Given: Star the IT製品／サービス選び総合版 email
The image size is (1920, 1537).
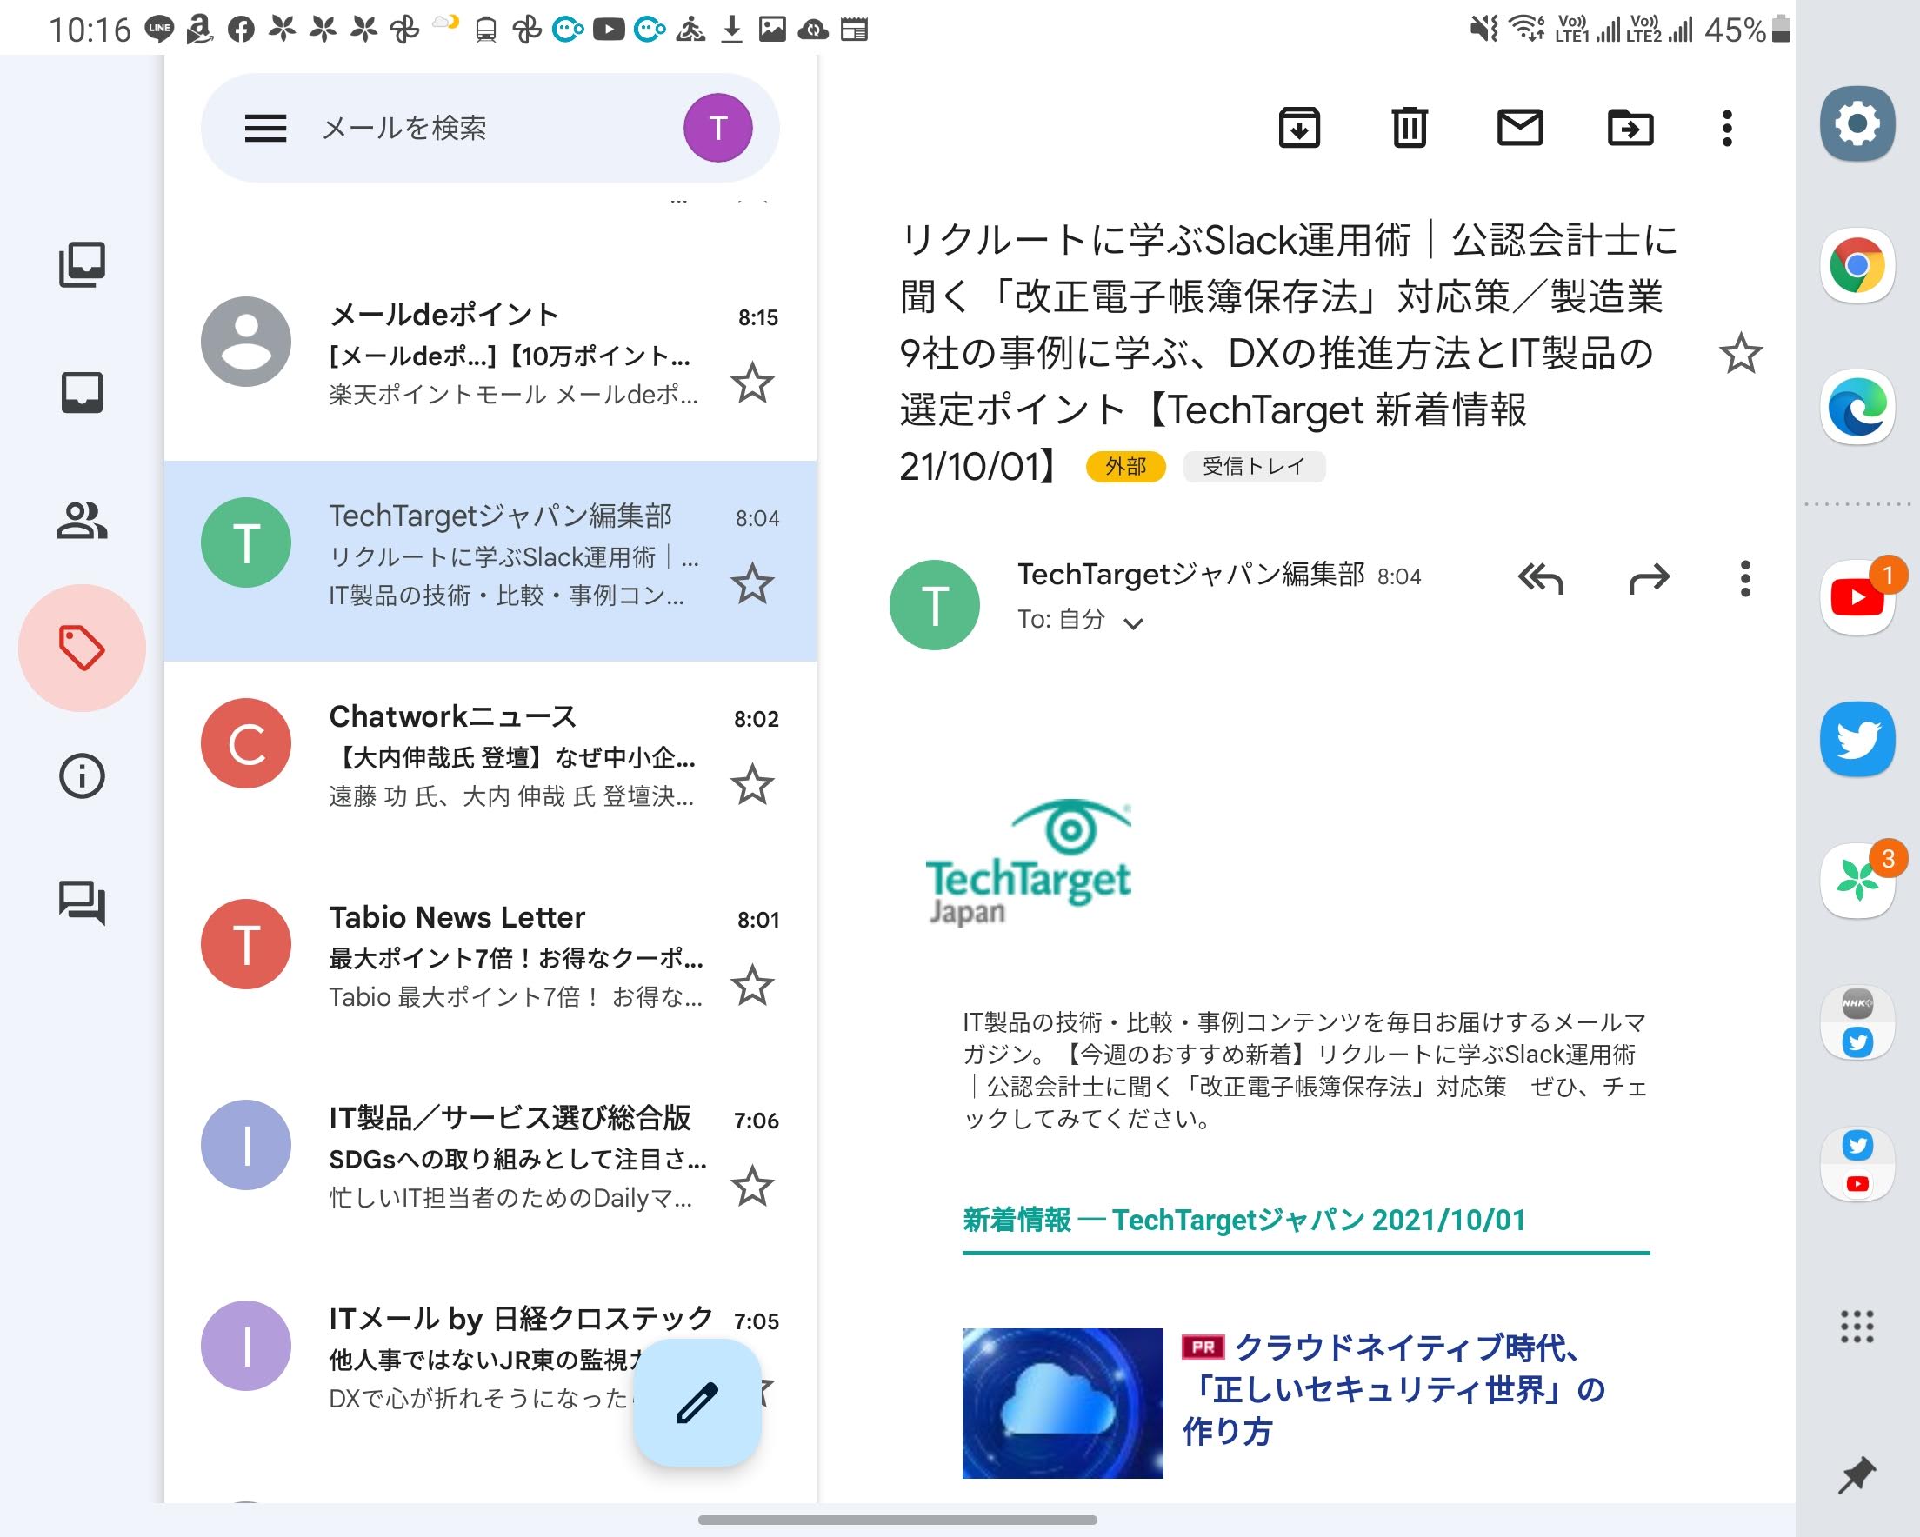Looking at the screenshot, I should click(752, 1186).
